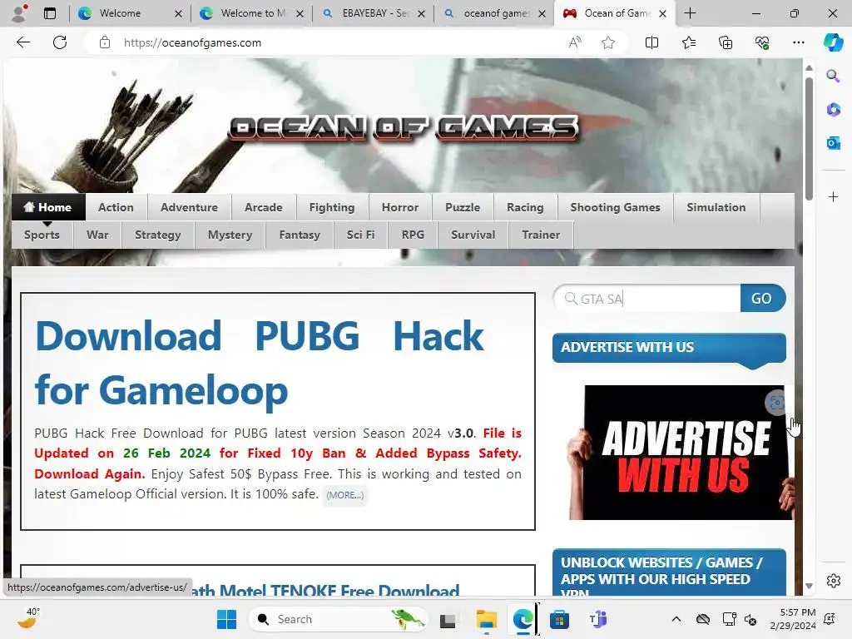The width and height of the screenshot is (852, 639).
Task: Close the EBAYEBAY tab
Action: (421, 13)
